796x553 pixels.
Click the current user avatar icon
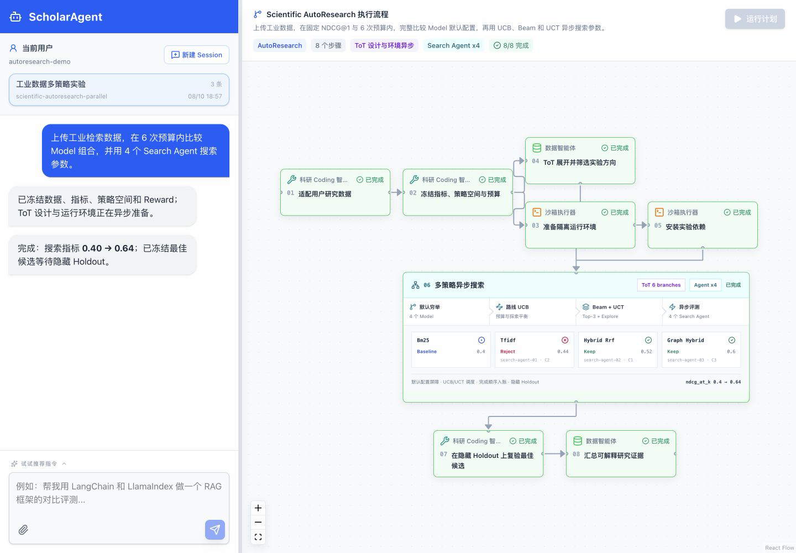13,48
